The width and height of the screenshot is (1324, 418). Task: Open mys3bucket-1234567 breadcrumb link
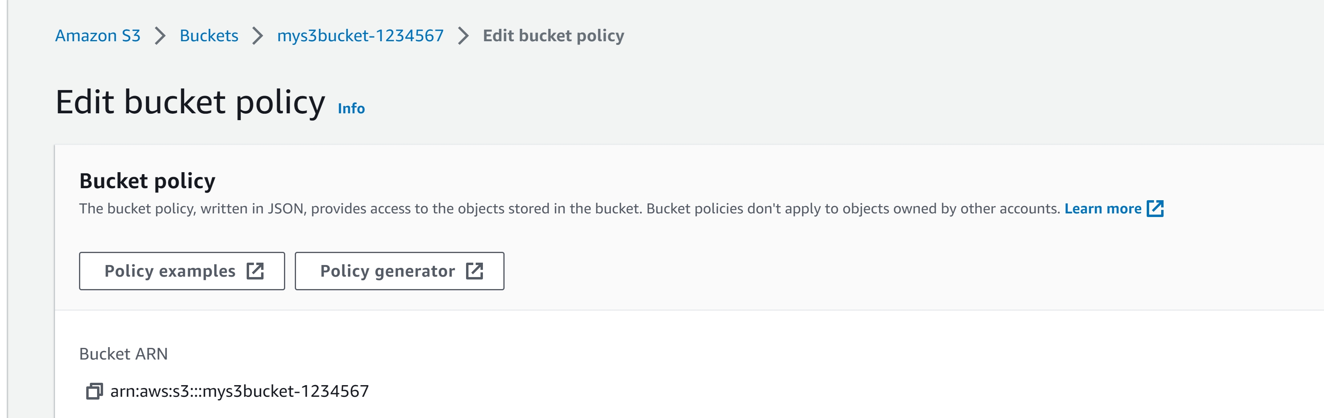coord(360,36)
